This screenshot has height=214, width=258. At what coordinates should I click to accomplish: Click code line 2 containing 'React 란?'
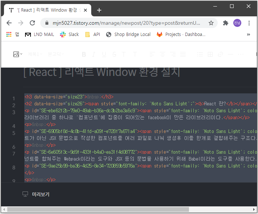pos(141,104)
